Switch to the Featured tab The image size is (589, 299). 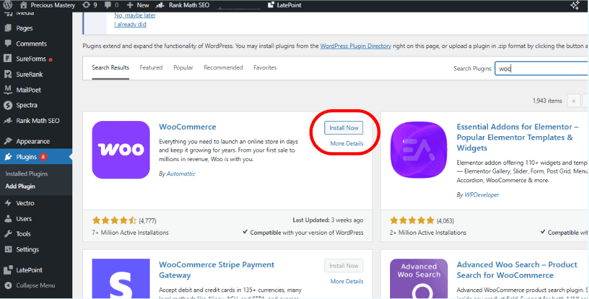[x=151, y=67]
